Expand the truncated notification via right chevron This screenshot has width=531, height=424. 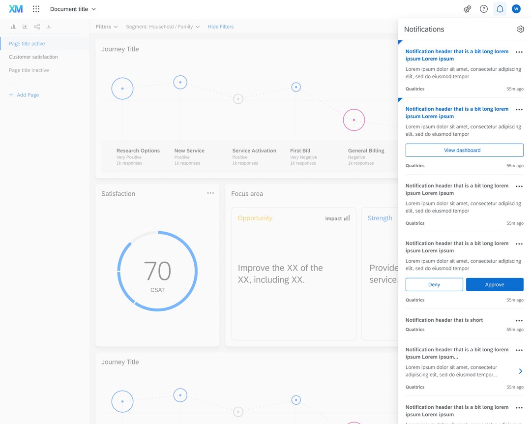click(521, 371)
